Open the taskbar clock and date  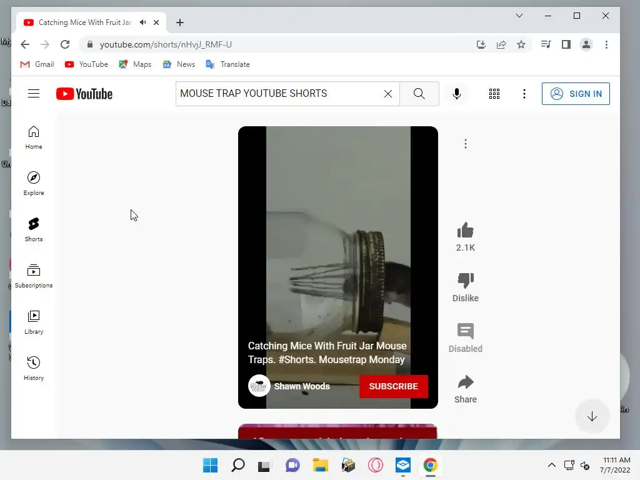click(x=615, y=465)
